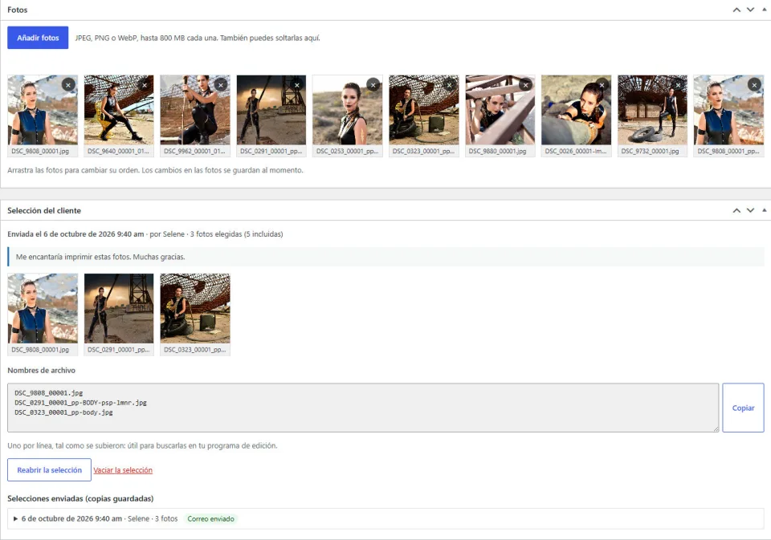Move Selección del cliente panel down
This screenshot has height=540, width=771.
click(750, 210)
